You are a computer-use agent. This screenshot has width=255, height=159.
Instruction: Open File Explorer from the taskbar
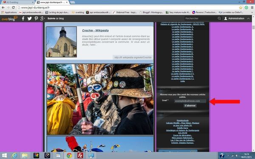click(x=25, y=156)
